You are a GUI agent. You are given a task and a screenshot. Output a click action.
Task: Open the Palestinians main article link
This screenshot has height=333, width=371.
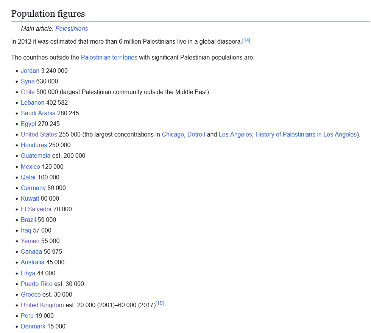tap(72, 29)
